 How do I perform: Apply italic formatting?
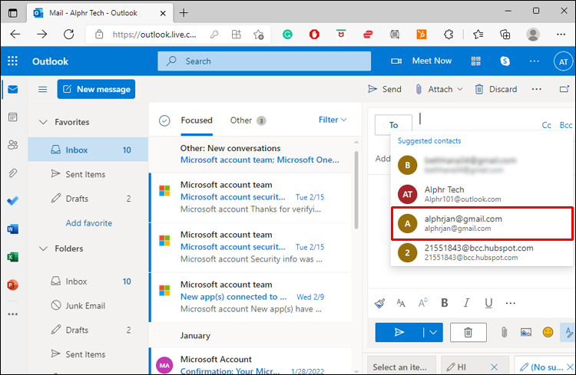[466, 303]
